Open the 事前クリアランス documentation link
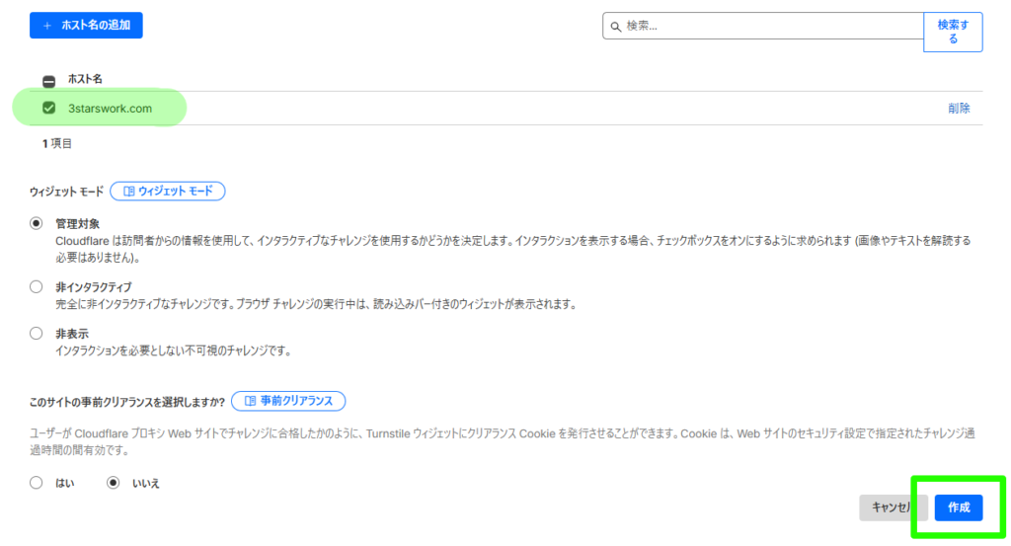 tap(288, 401)
